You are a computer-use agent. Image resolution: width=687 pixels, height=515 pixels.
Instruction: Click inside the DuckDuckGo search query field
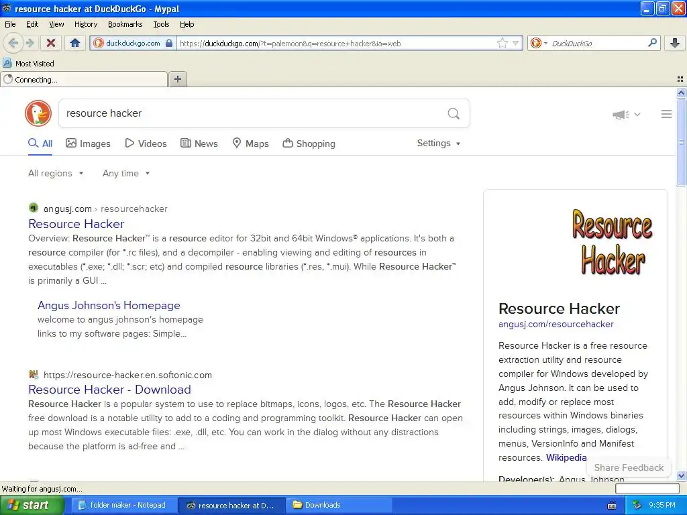pyautogui.click(x=254, y=113)
